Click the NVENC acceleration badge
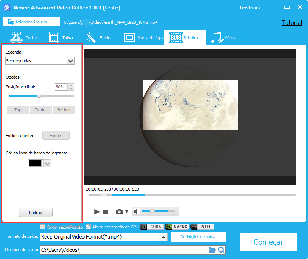Viewport: 308px width, 259px height. [177, 227]
